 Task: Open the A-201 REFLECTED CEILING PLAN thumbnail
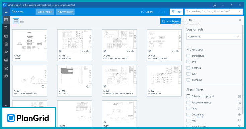click(119, 46)
